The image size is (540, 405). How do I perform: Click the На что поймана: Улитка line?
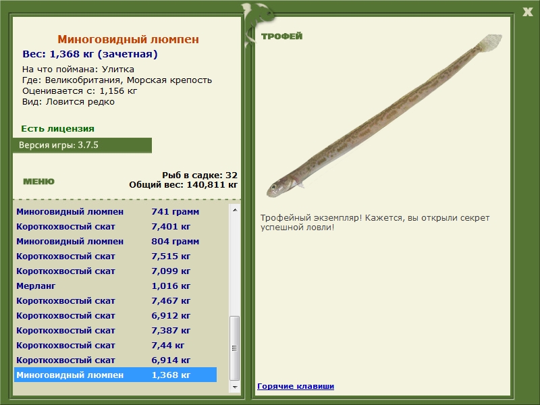pyautogui.click(x=78, y=70)
